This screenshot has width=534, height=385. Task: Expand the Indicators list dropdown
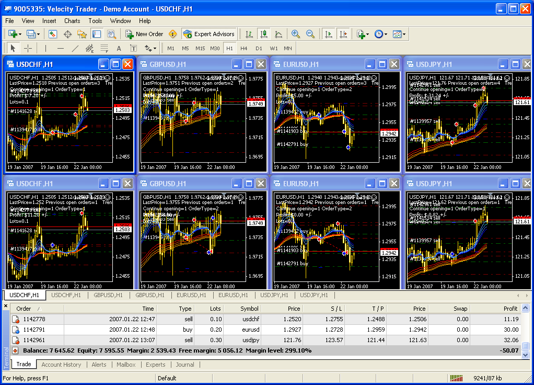(x=363, y=34)
